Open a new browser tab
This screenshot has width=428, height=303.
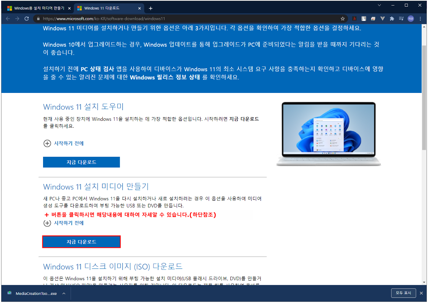point(151,8)
